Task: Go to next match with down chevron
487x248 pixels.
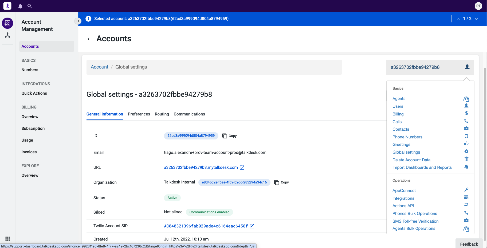Action: point(476,19)
